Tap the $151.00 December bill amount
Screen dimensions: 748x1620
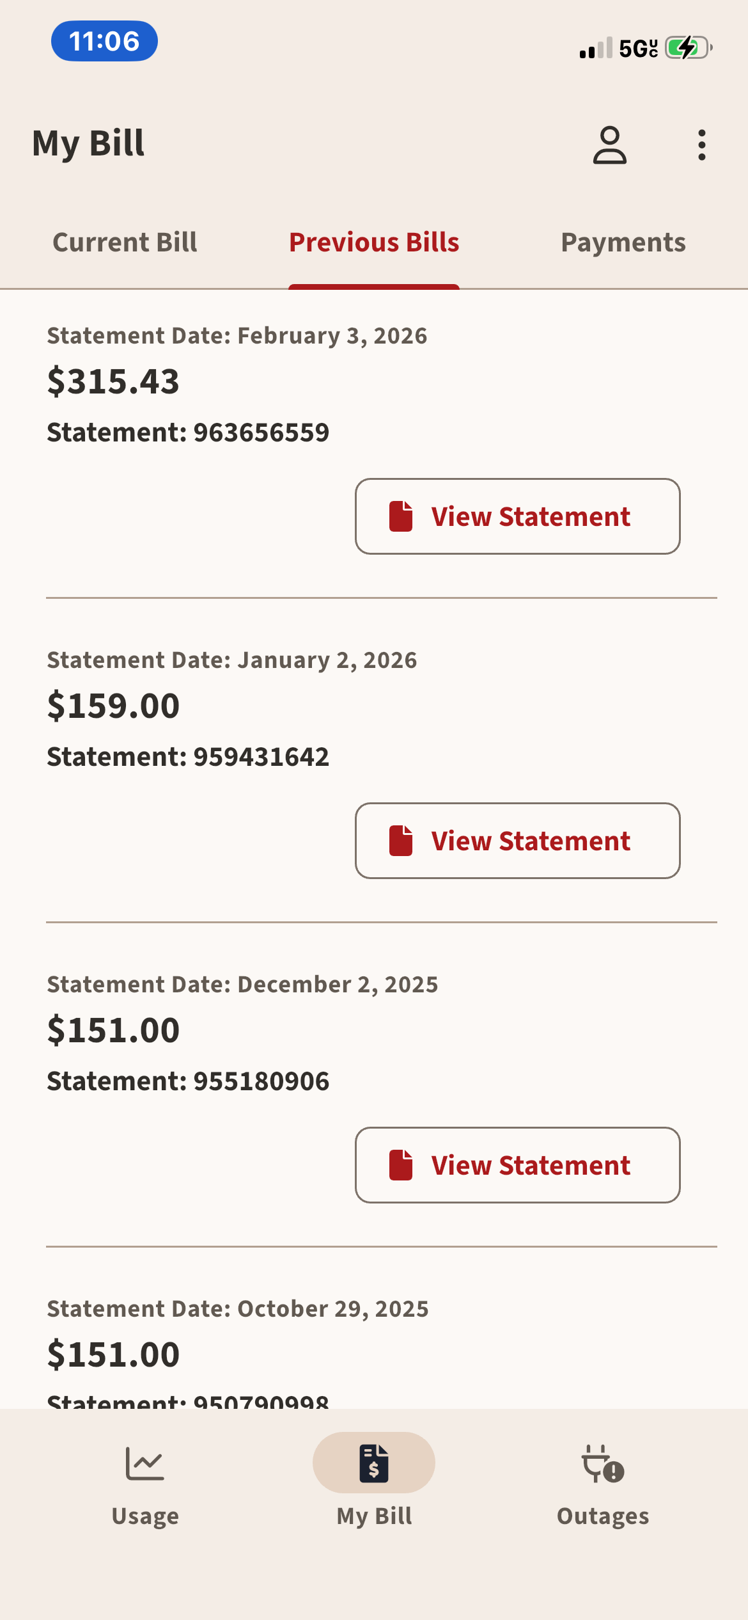[113, 1030]
